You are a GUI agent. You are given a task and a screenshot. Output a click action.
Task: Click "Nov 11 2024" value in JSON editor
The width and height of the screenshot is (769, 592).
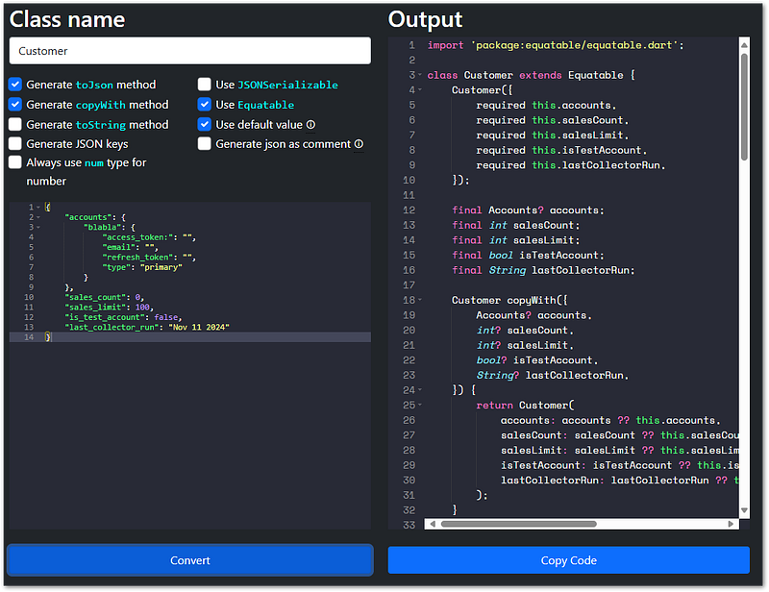[x=199, y=327]
